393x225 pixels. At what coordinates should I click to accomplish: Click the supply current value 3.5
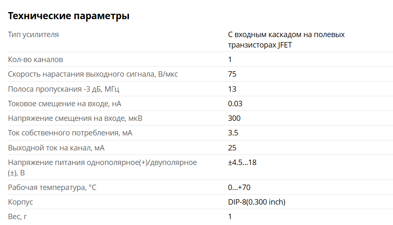233,133
